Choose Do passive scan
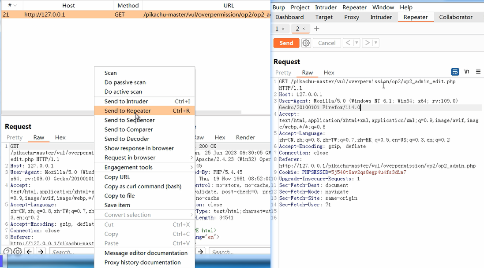This screenshot has height=268, width=484. tap(144, 82)
